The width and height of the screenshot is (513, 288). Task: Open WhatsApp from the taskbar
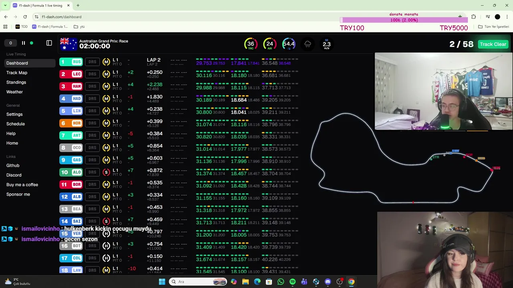tap(281, 282)
